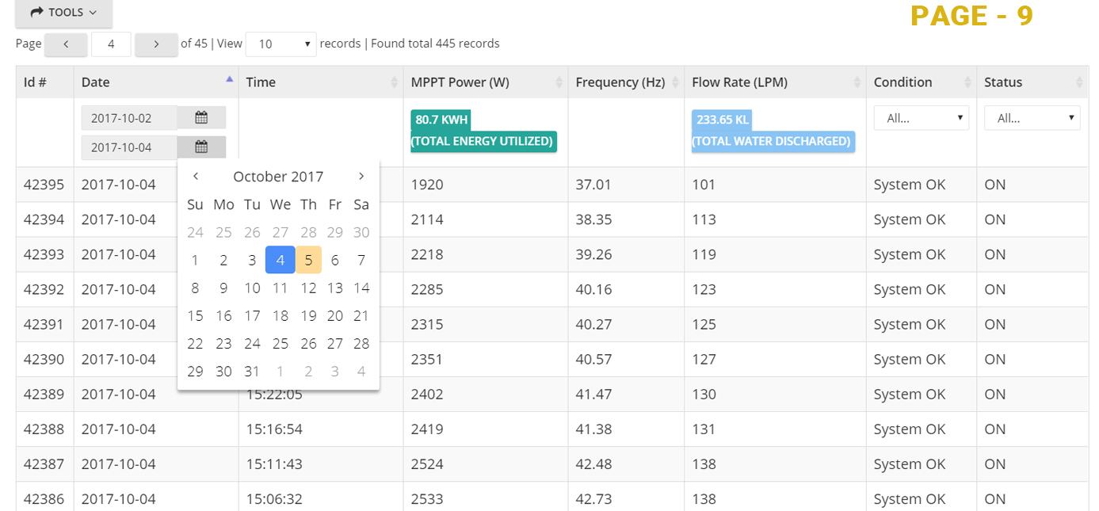Go to previous records page

click(x=65, y=44)
